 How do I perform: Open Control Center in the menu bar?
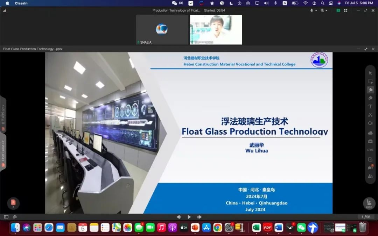pos(331,3)
